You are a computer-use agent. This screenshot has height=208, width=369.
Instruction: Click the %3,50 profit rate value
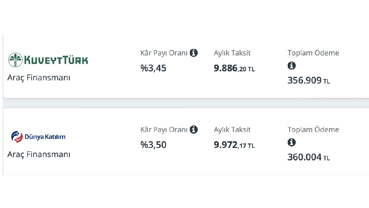[153, 145]
